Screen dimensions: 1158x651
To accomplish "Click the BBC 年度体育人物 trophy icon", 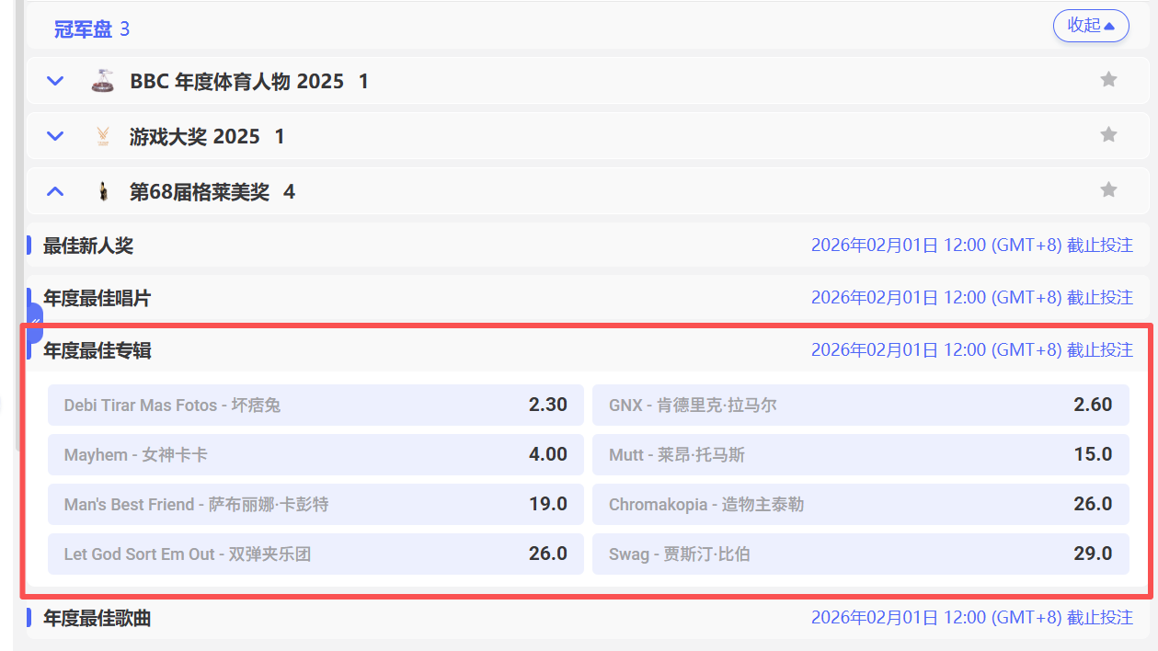I will [x=102, y=81].
